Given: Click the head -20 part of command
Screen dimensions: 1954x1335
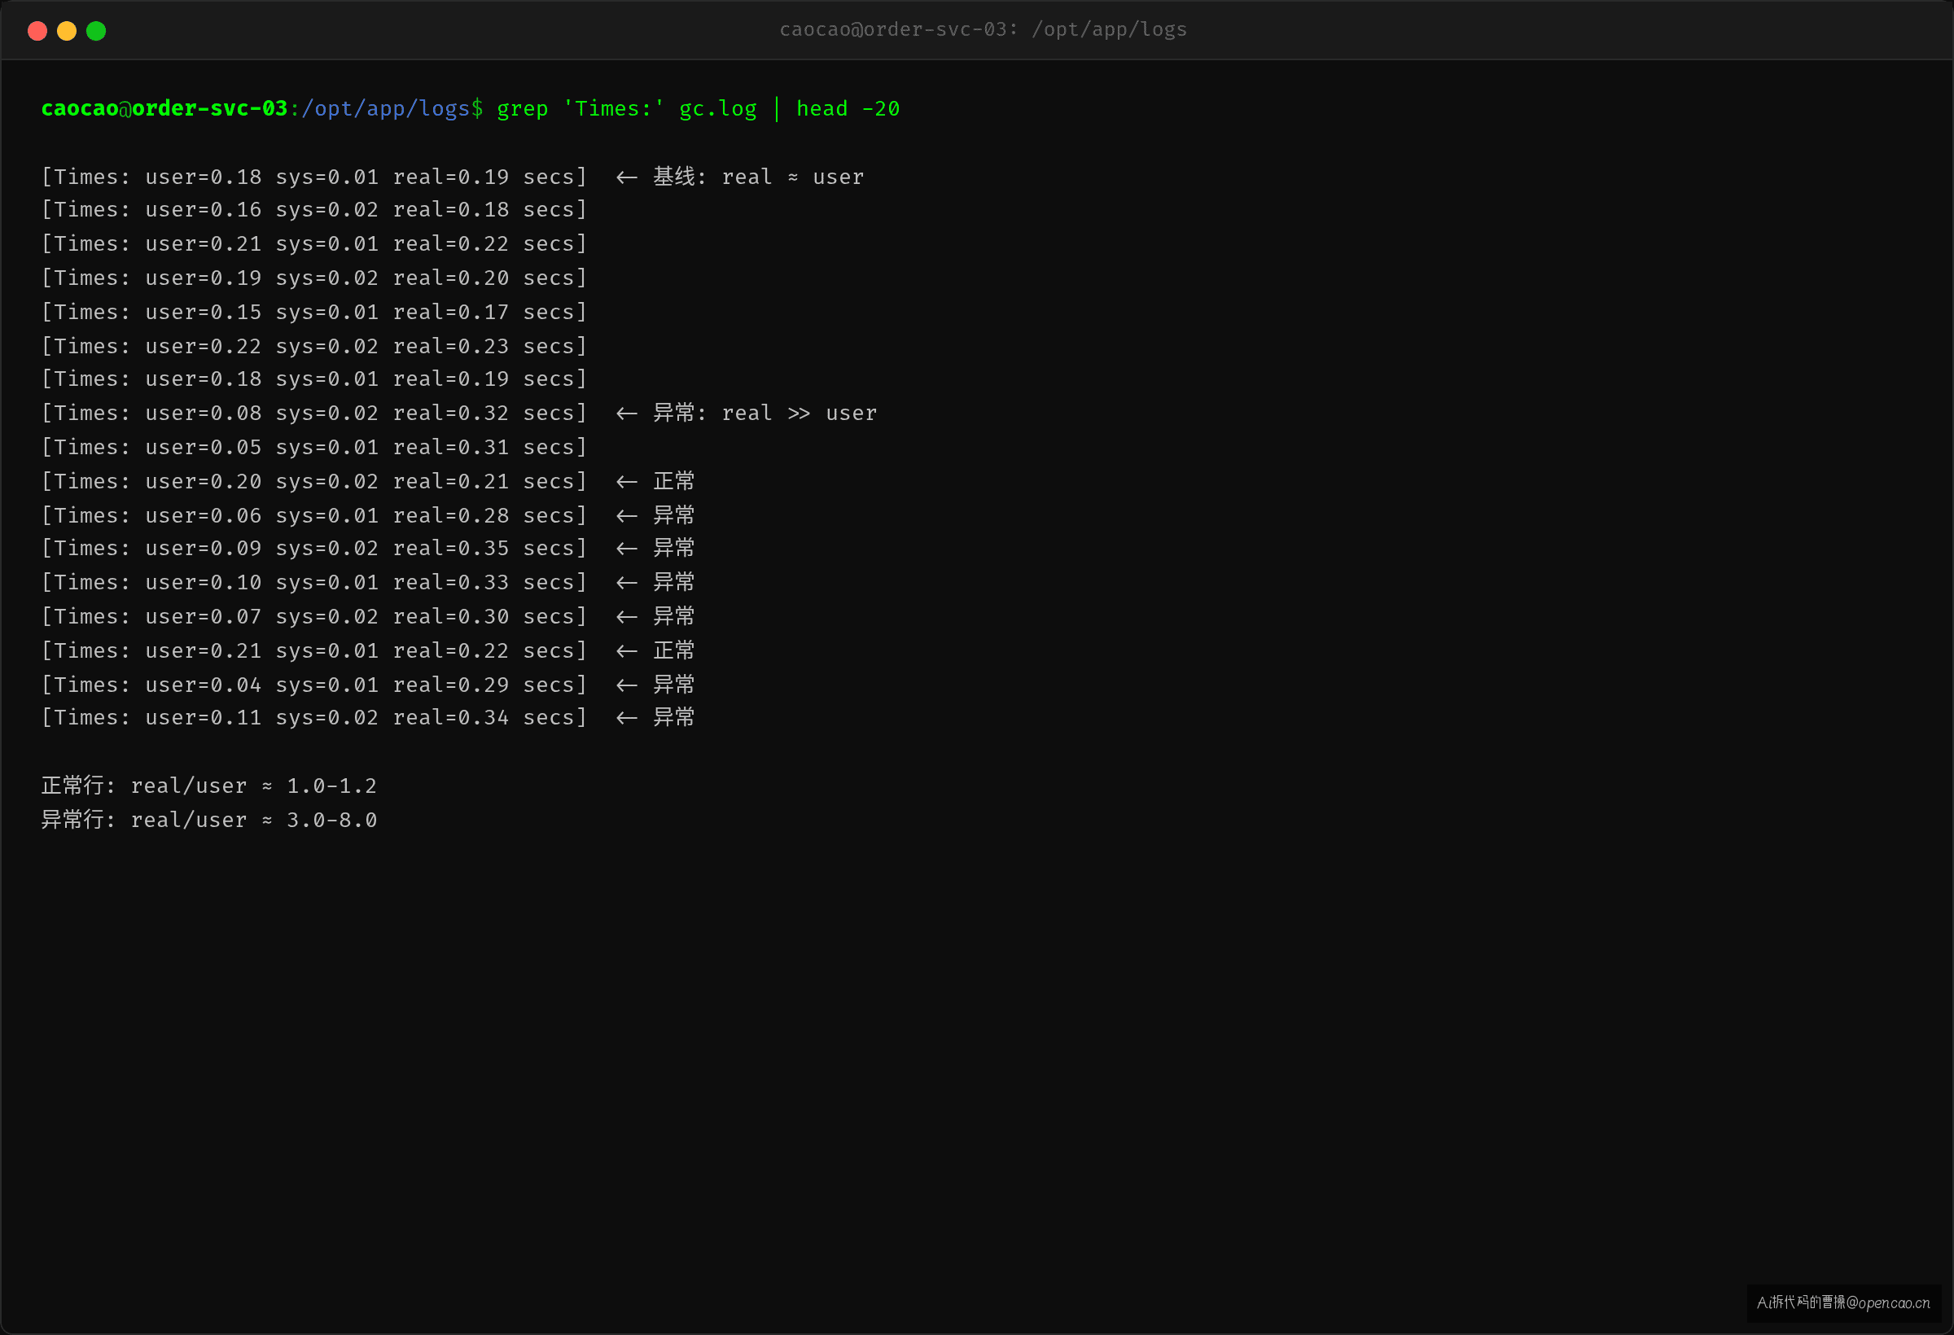Looking at the screenshot, I should pos(848,109).
